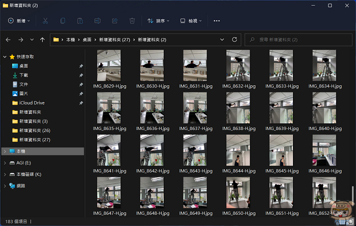Expand the AGI (E:) drive node

pos(5,163)
